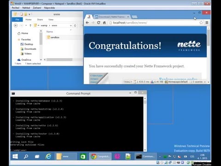
Task: Click the Chrome back arrow button
Action: 87,23
